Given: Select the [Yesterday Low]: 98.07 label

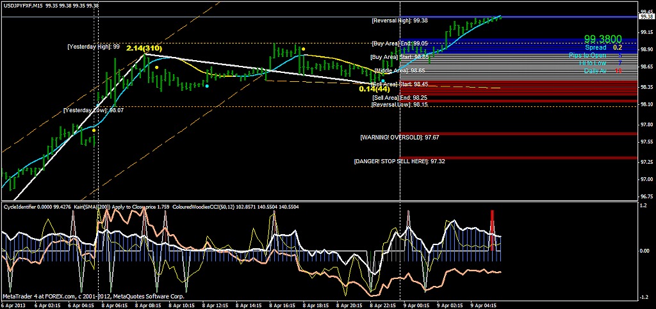Looking at the screenshot, I should [93, 110].
